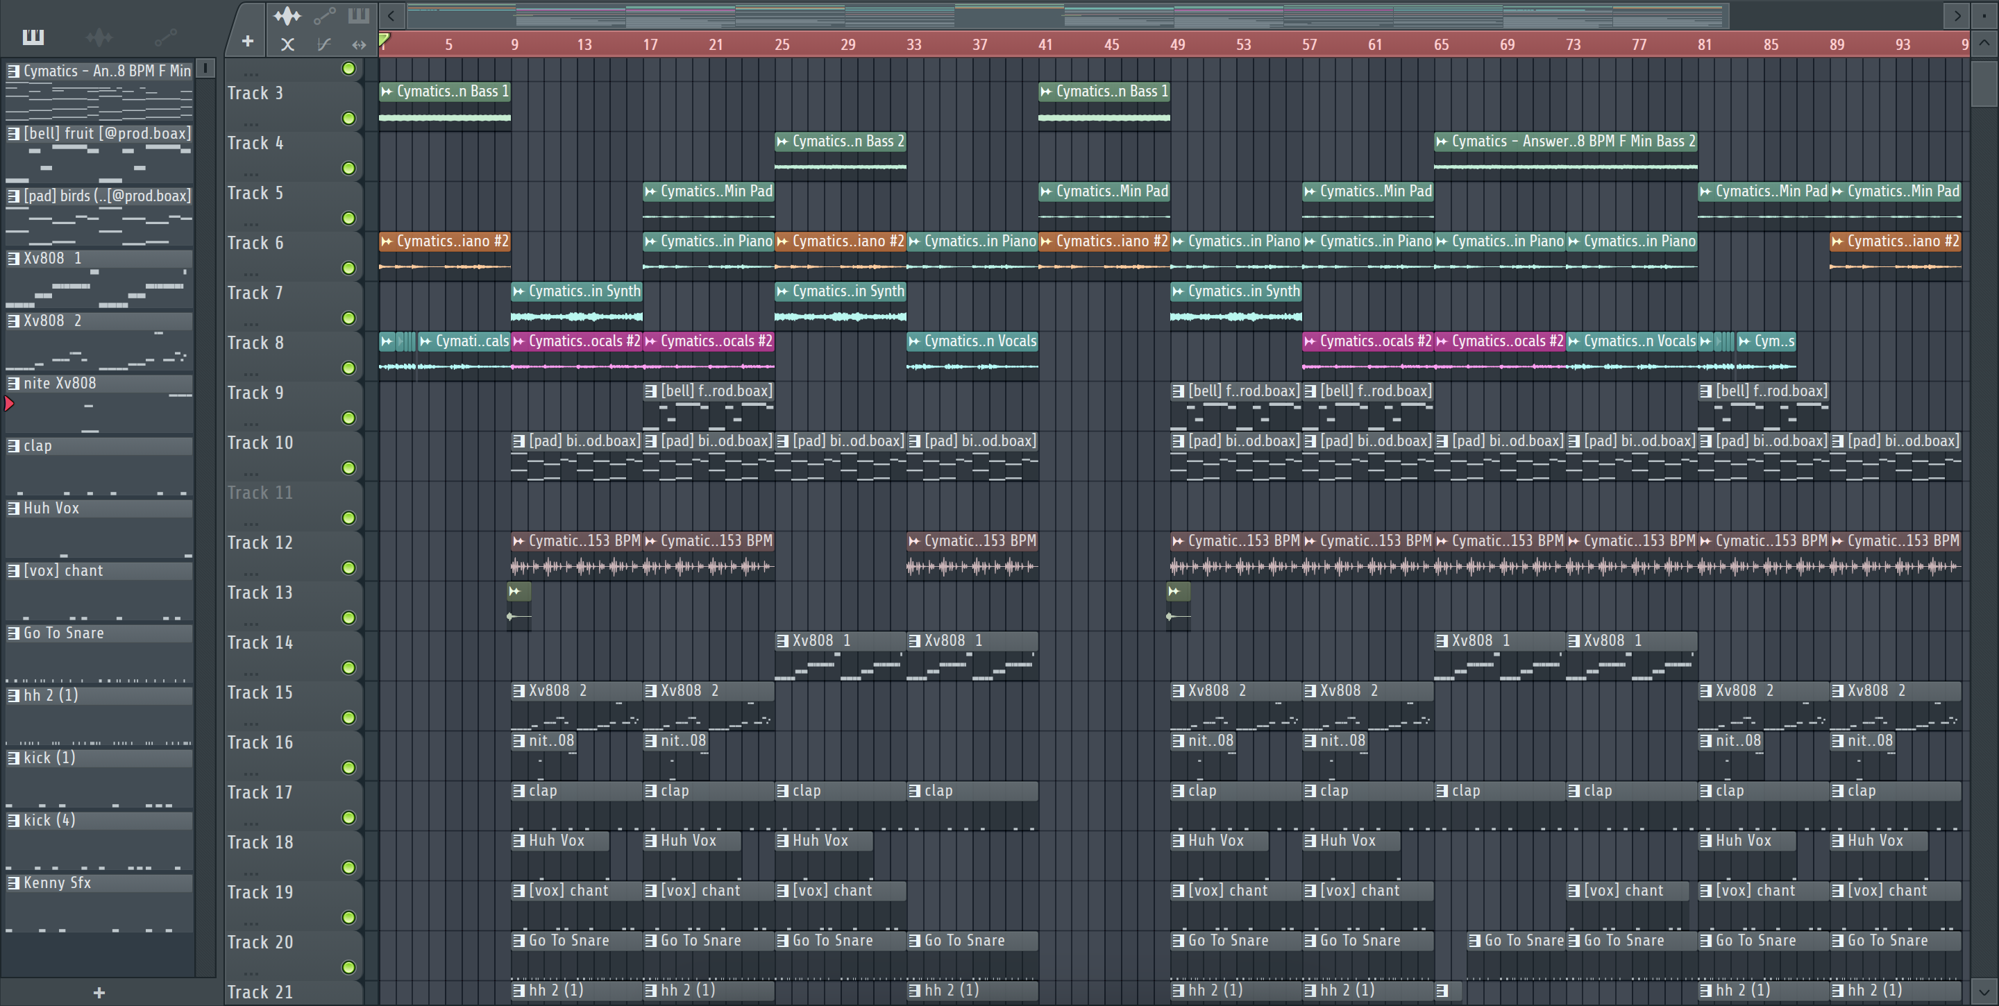1999x1006 pixels.
Task: Click the pattern icon of Kenny Sfx in picker
Action: click(13, 883)
